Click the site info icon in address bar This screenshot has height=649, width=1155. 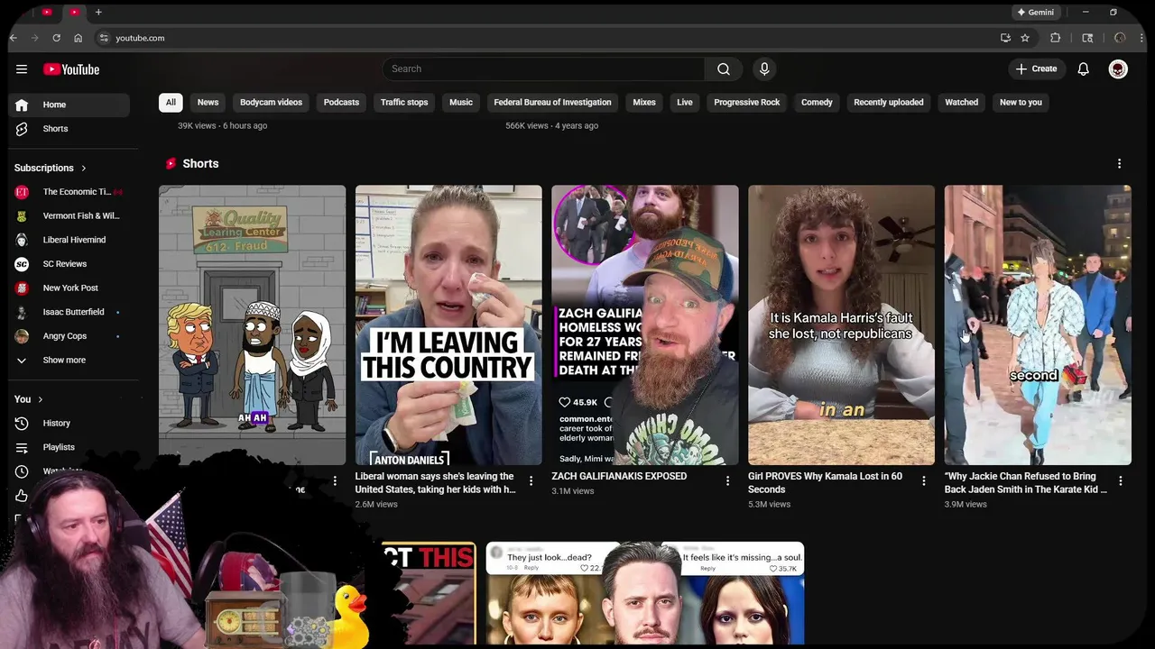pos(104,38)
